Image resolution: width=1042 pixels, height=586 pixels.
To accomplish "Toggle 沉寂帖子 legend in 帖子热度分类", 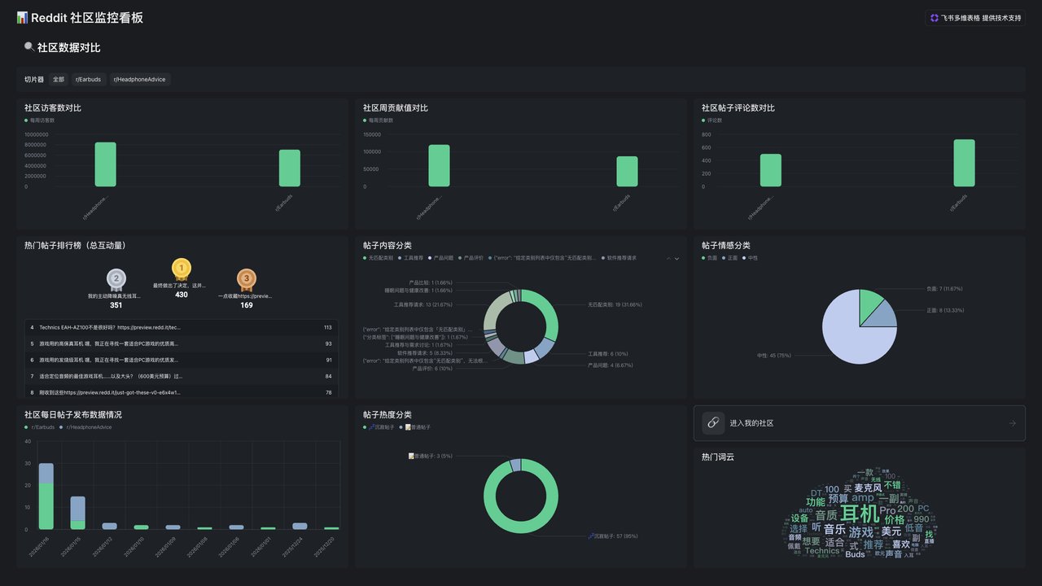I will tap(379, 427).
